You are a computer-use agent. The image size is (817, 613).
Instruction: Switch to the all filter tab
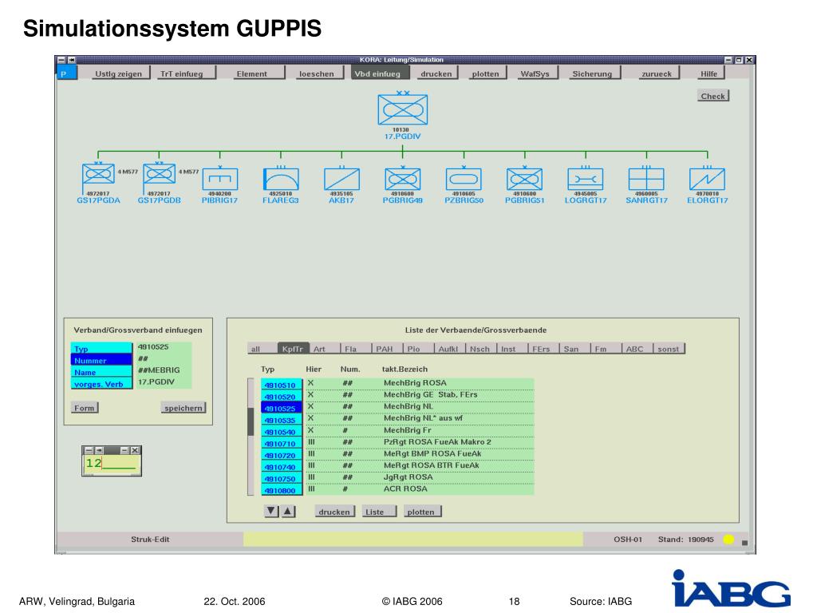[262, 349]
